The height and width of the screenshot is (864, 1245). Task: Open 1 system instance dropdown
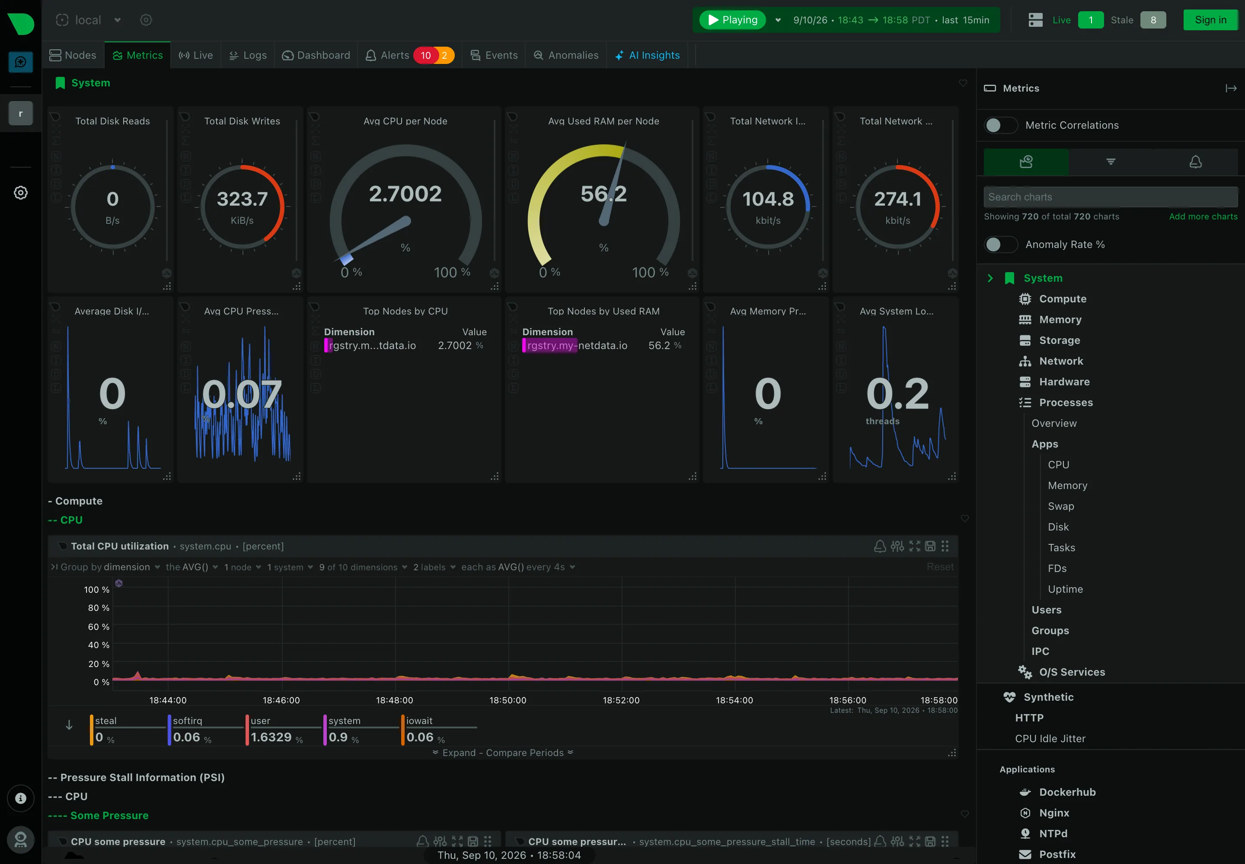290,567
